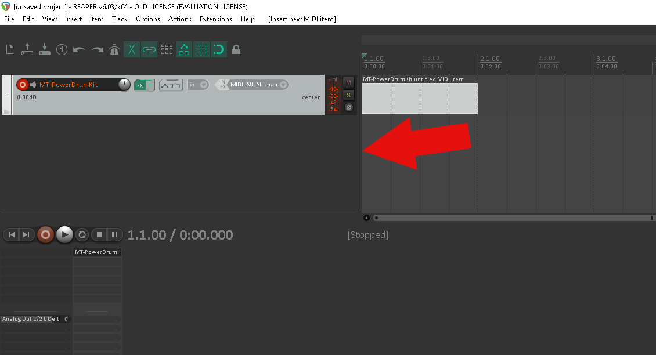The height and width of the screenshot is (355, 656).
Task: Open the Track menu
Action: 120,19
